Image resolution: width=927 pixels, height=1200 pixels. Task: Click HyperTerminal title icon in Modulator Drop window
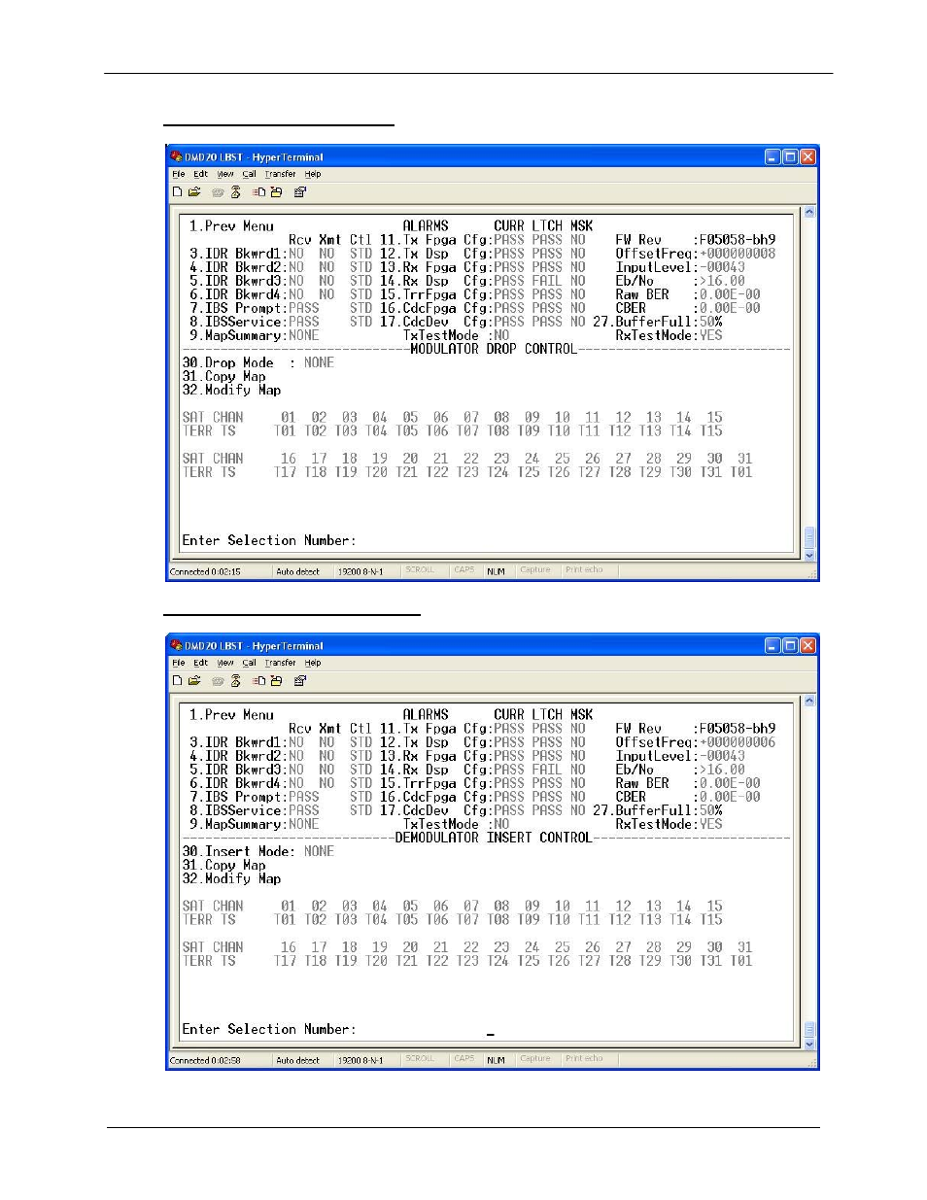point(176,156)
